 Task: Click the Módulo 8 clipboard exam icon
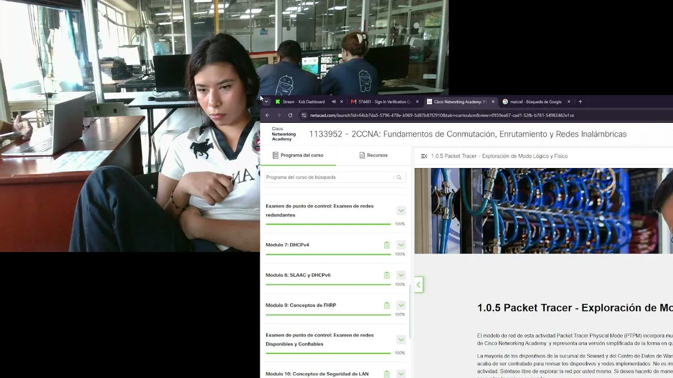click(386, 275)
